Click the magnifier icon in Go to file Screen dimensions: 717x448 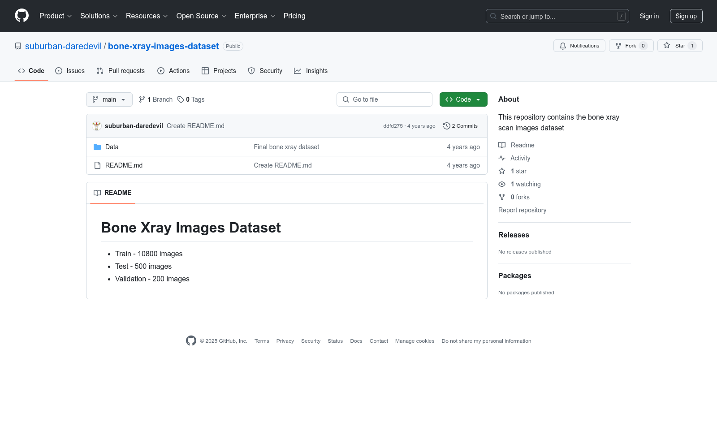pyautogui.click(x=346, y=99)
